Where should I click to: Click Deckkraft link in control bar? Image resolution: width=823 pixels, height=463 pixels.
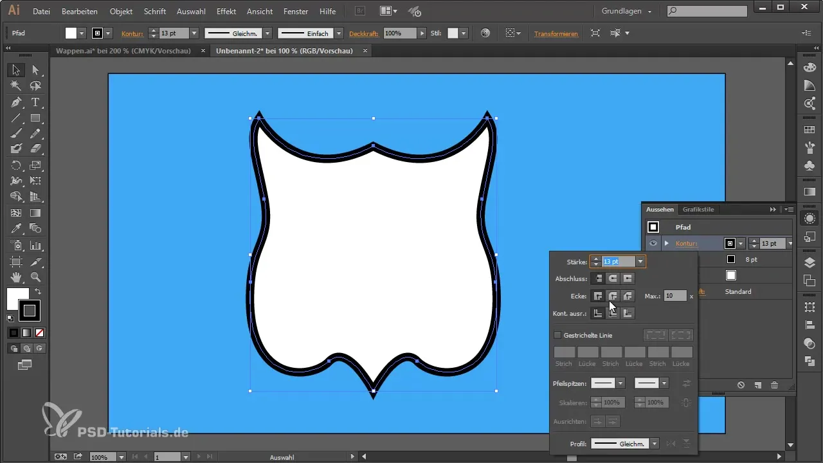click(x=364, y=33)
